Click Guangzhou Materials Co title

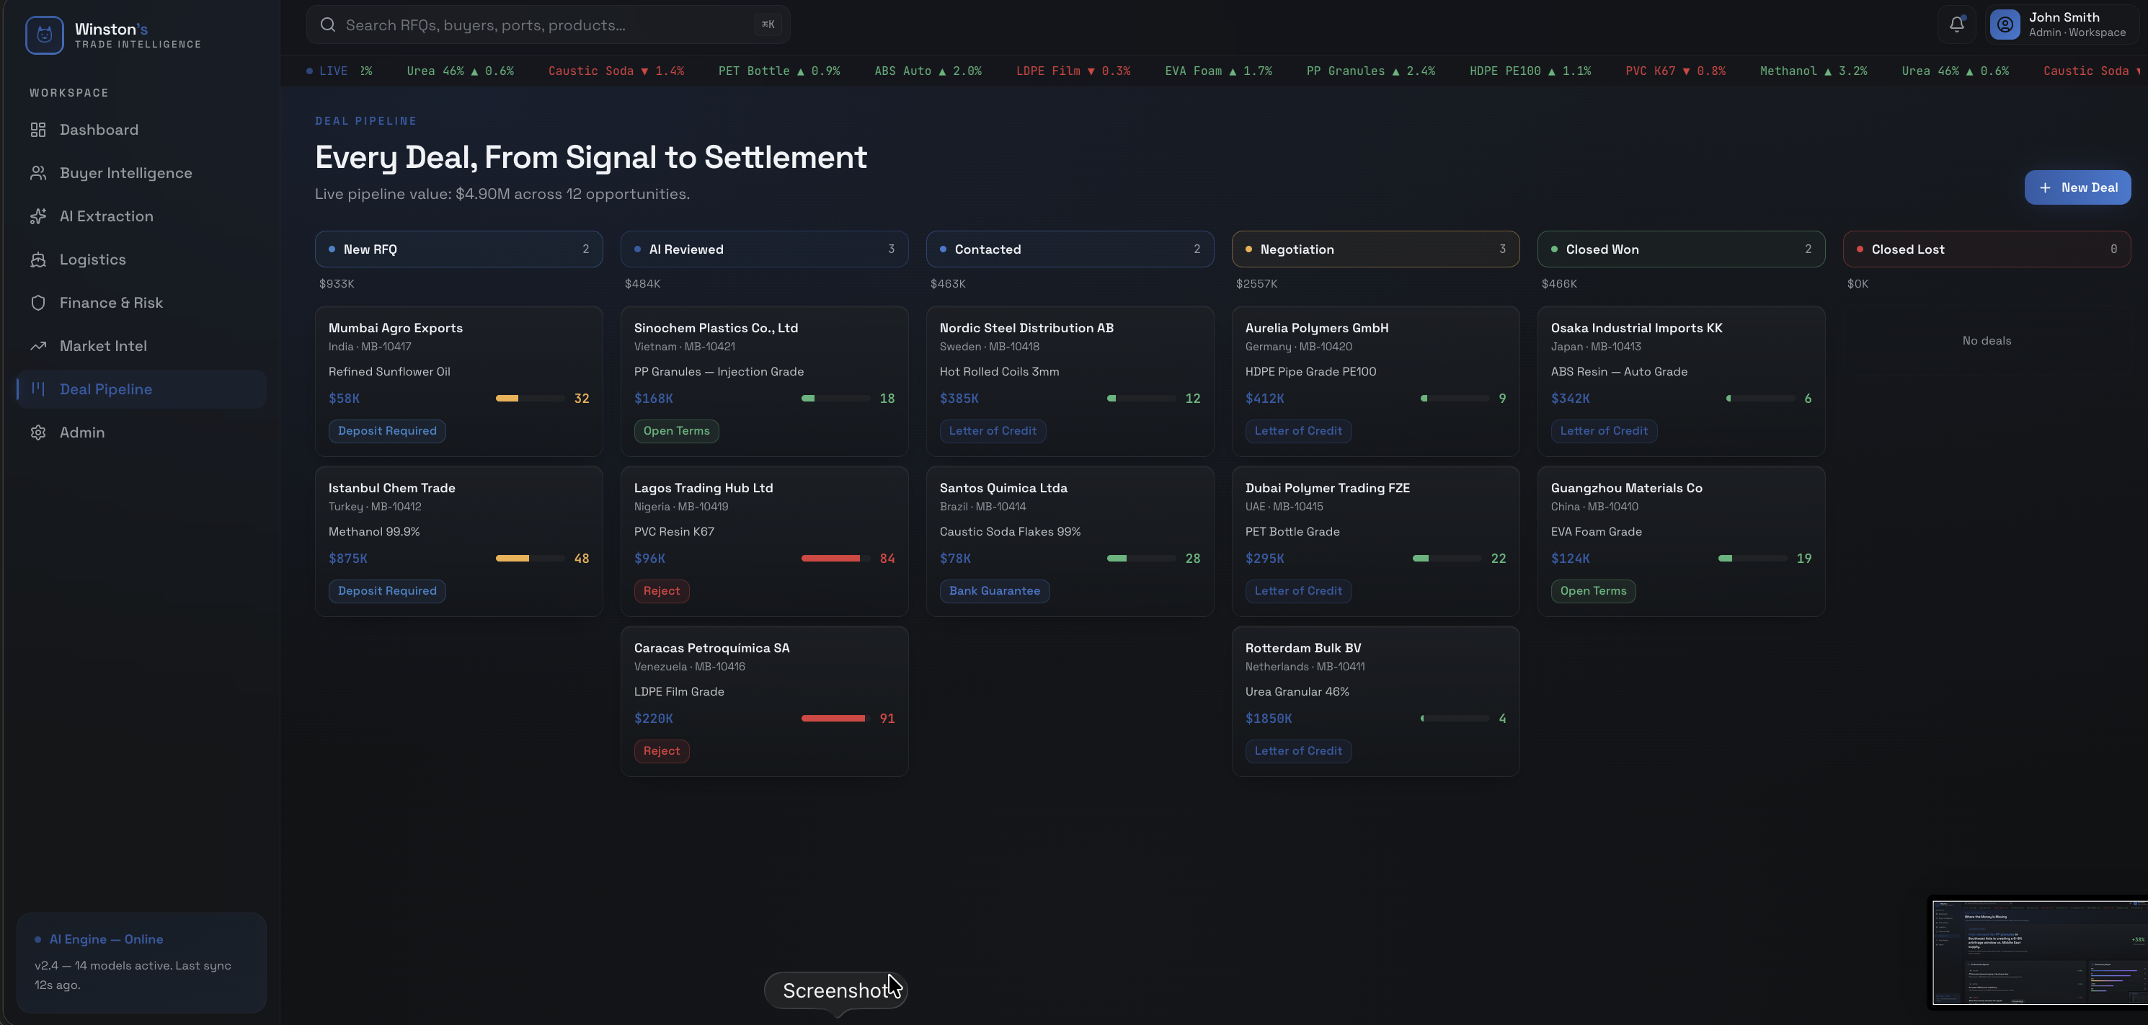(x=1626, y=488)
